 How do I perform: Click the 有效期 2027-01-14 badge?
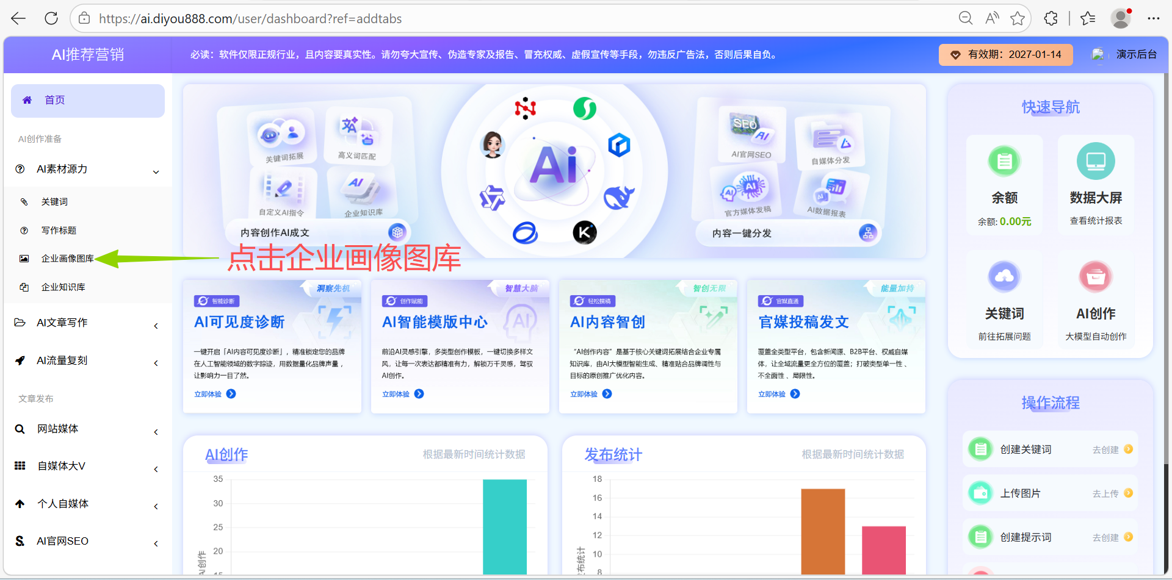point(1005,54)
